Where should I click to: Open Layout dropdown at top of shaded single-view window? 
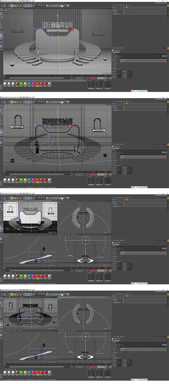pyautogui.click(x=162, y=3)
